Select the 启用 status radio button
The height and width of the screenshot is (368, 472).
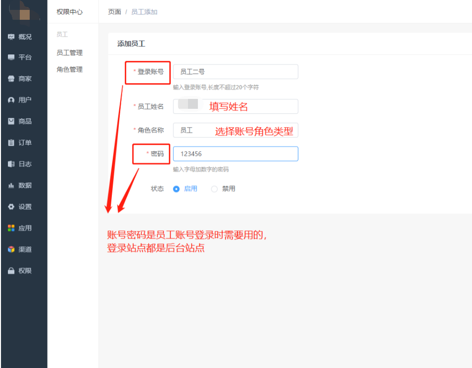(x=177, y=189)
